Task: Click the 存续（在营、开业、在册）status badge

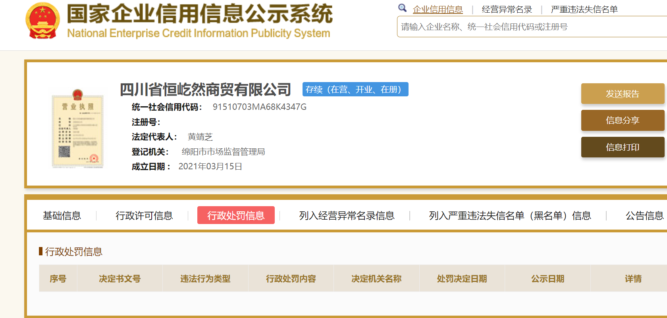Action: pos(355,89)
